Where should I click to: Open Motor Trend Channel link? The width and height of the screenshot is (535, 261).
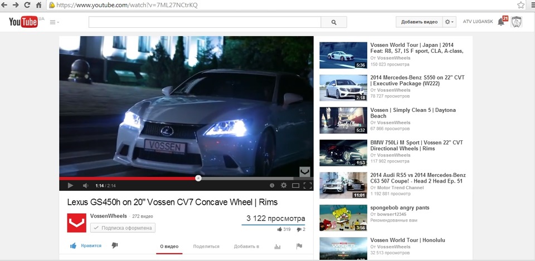click(401, 188)
